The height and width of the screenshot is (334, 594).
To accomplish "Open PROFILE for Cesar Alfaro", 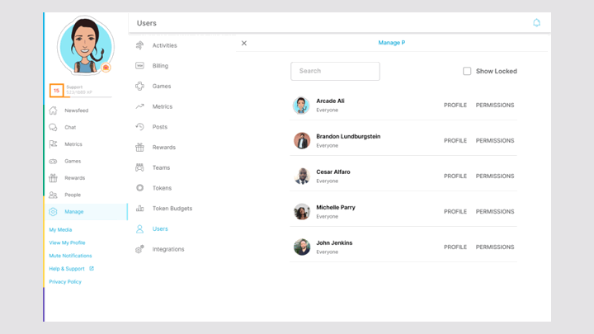I will pos(455,176).
